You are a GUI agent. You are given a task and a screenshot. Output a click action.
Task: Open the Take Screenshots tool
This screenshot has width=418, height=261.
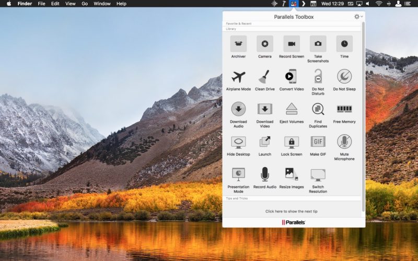pos(318,49)
